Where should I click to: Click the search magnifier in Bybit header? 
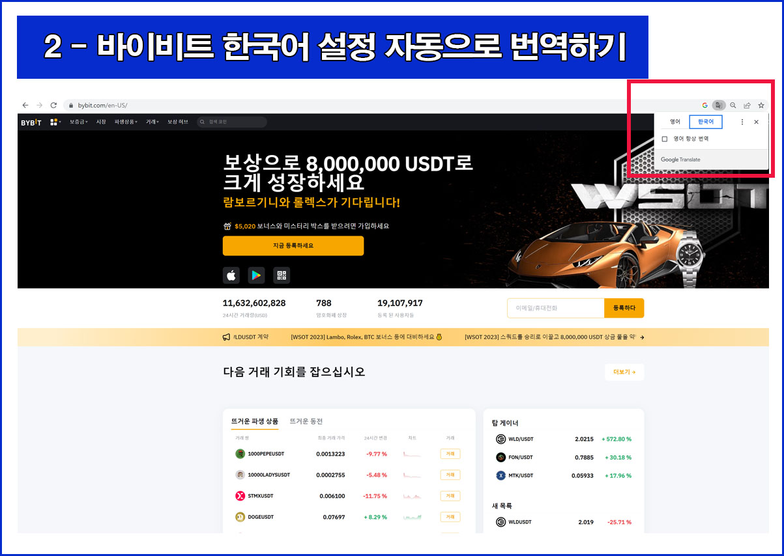(x=203, y=122)
